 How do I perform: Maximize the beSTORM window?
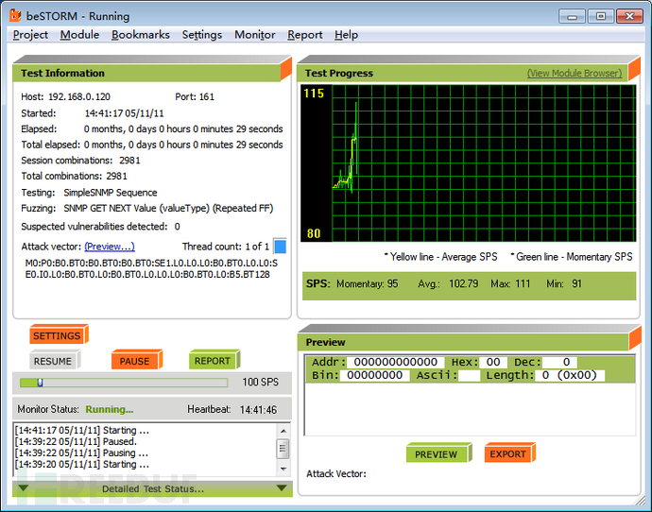pyautogui.click(x=600, y=17)
